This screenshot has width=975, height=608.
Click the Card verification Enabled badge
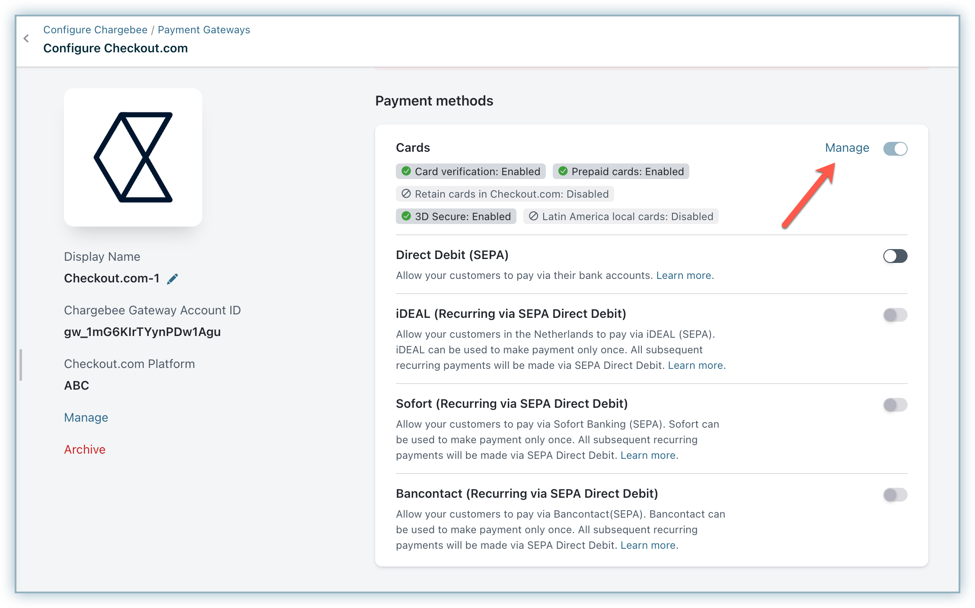coord(471,172)
